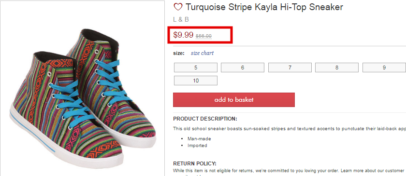Click the old school sneaker description paragraph
Image resolution: width=406 pixels, height=176 pixels.
click(290, 128)
